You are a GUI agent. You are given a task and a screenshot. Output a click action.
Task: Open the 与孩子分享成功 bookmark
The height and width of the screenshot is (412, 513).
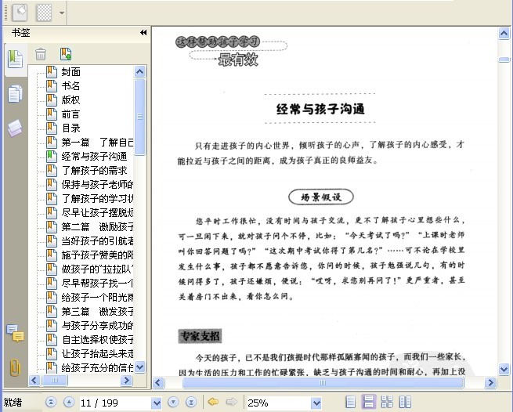pos(97,326)
